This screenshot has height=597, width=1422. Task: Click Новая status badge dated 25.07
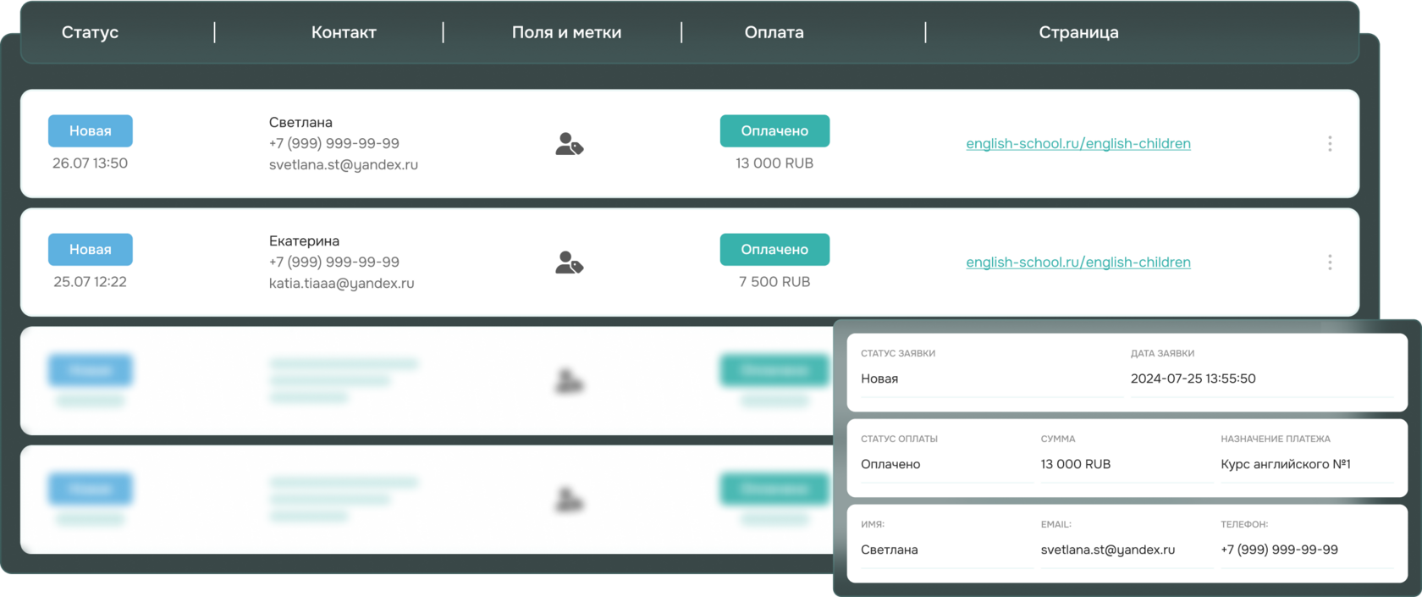91,250
